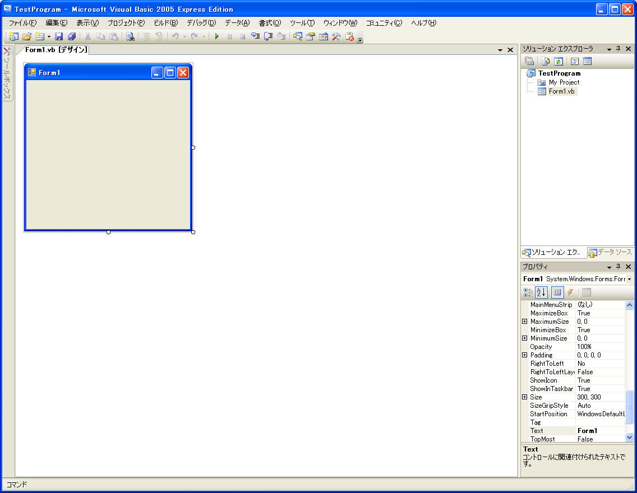Toggle auto-hide pin on Solution Explorer

click(618, 49)
